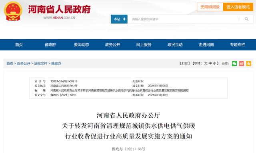Image resolution: width=256 pixels, height=153 pixels.
Task: Open 政务公开 navigation menu item
Action: 113,44
